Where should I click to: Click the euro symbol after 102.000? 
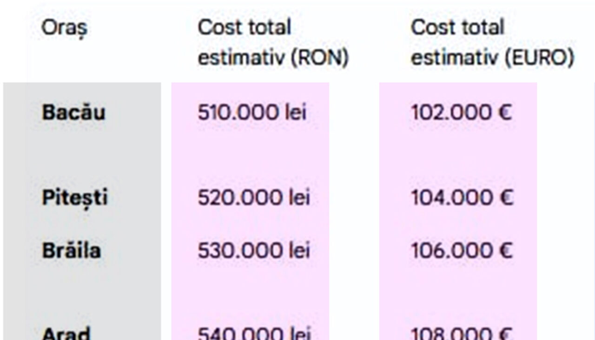(x=505, y=113)
